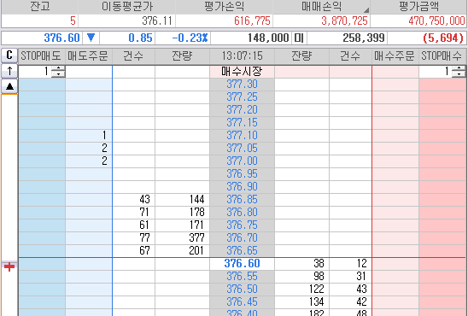Click the blue down triangle price indicator
The image size is (468, 316).
click(x=91, y=38)
